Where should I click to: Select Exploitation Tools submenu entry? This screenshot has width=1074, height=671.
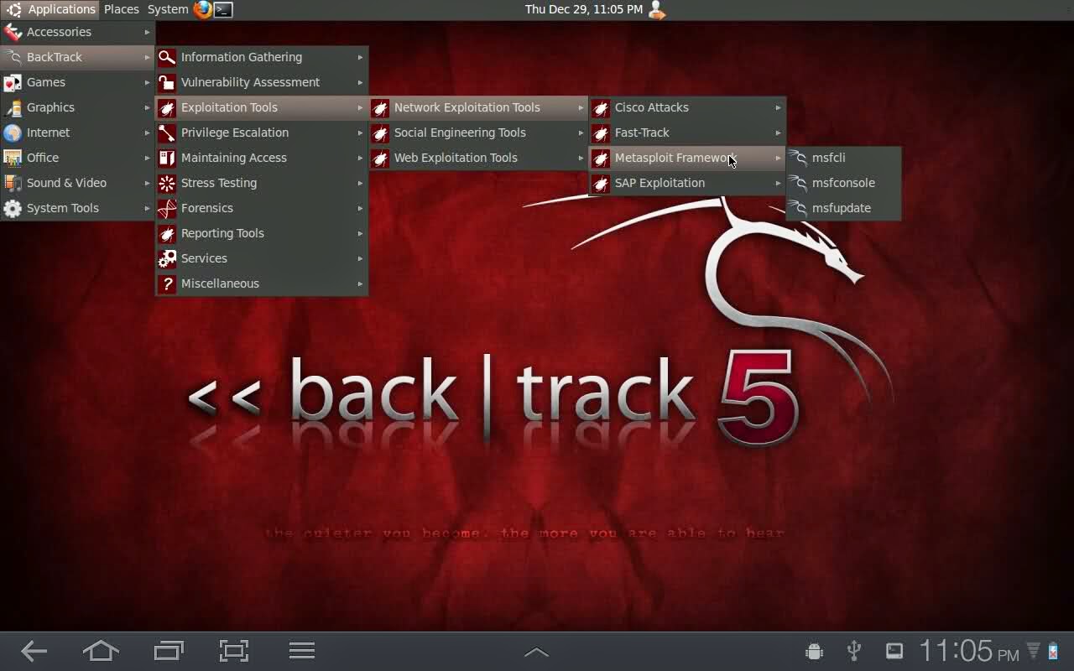coord(262,107)
